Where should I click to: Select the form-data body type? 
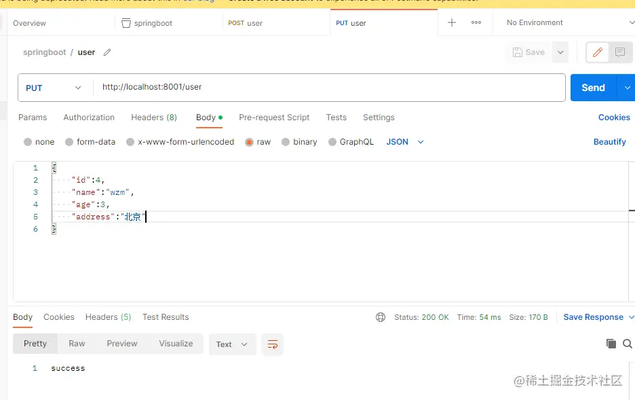click(90, 142)
